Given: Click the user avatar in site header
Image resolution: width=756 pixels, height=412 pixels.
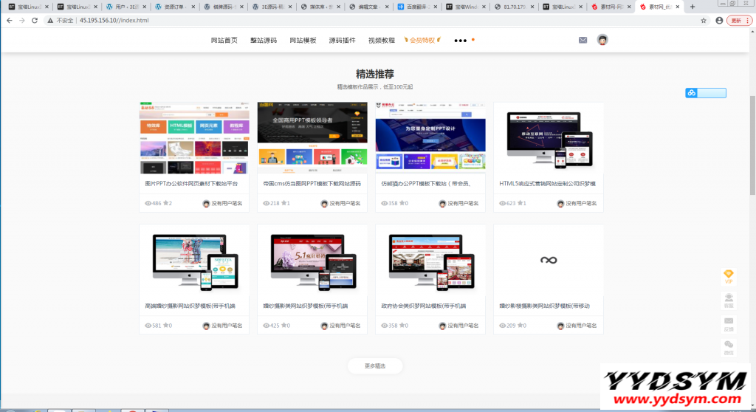Looking at the screenshot, I should tap(602, 40).
